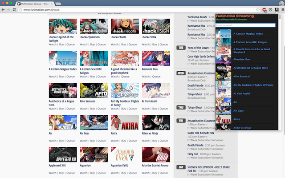Screen dimensions: 285x178
Task: Open .hack//Roots show thumbnail
Action: click(x=125, y=26)
